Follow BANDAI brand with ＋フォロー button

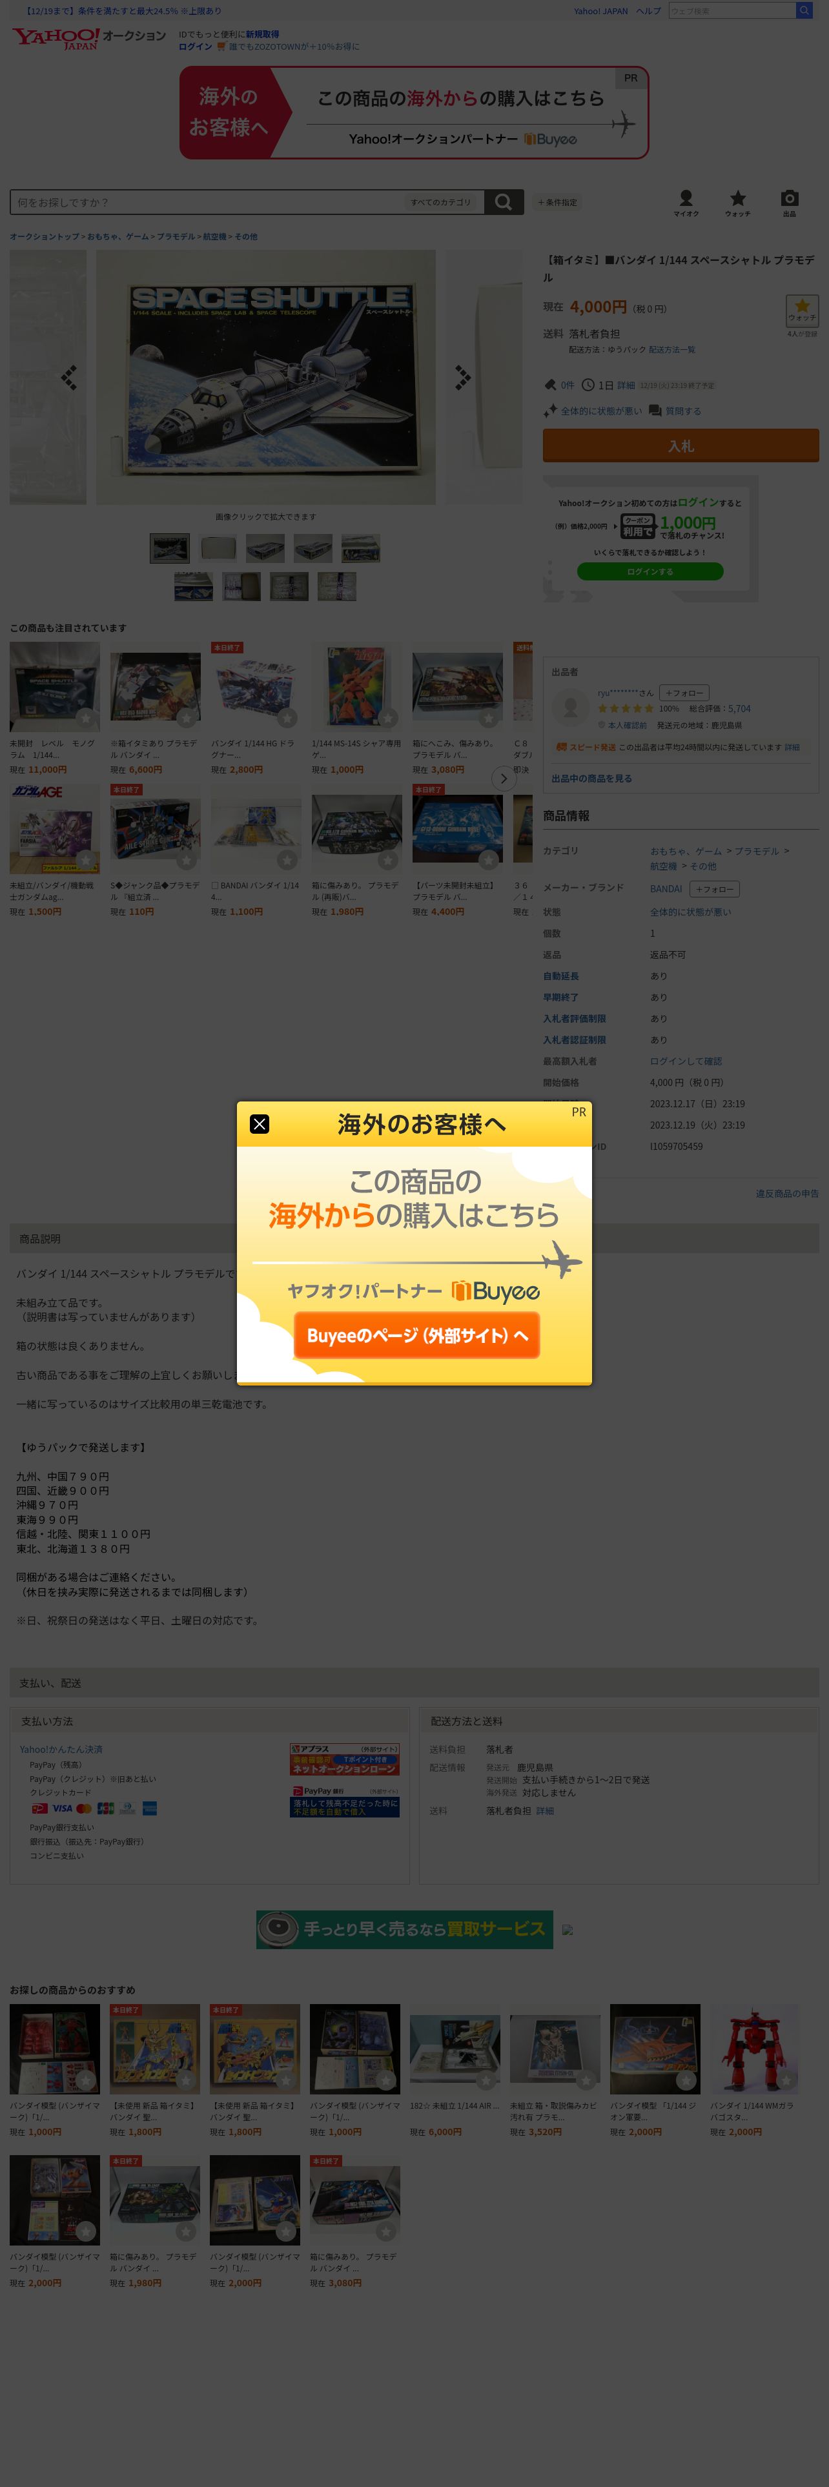[714, 889]
